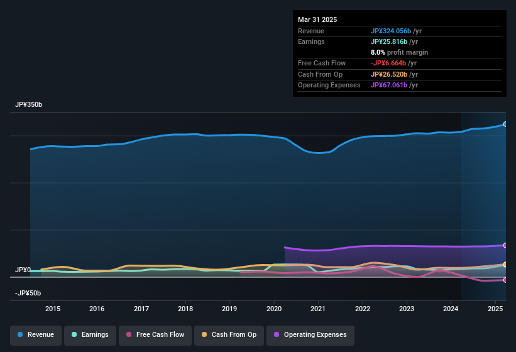This screenshot has height=352, width=516.
Task: Toggle the Cash From Op legend button
Action: [x=229, y=335]
